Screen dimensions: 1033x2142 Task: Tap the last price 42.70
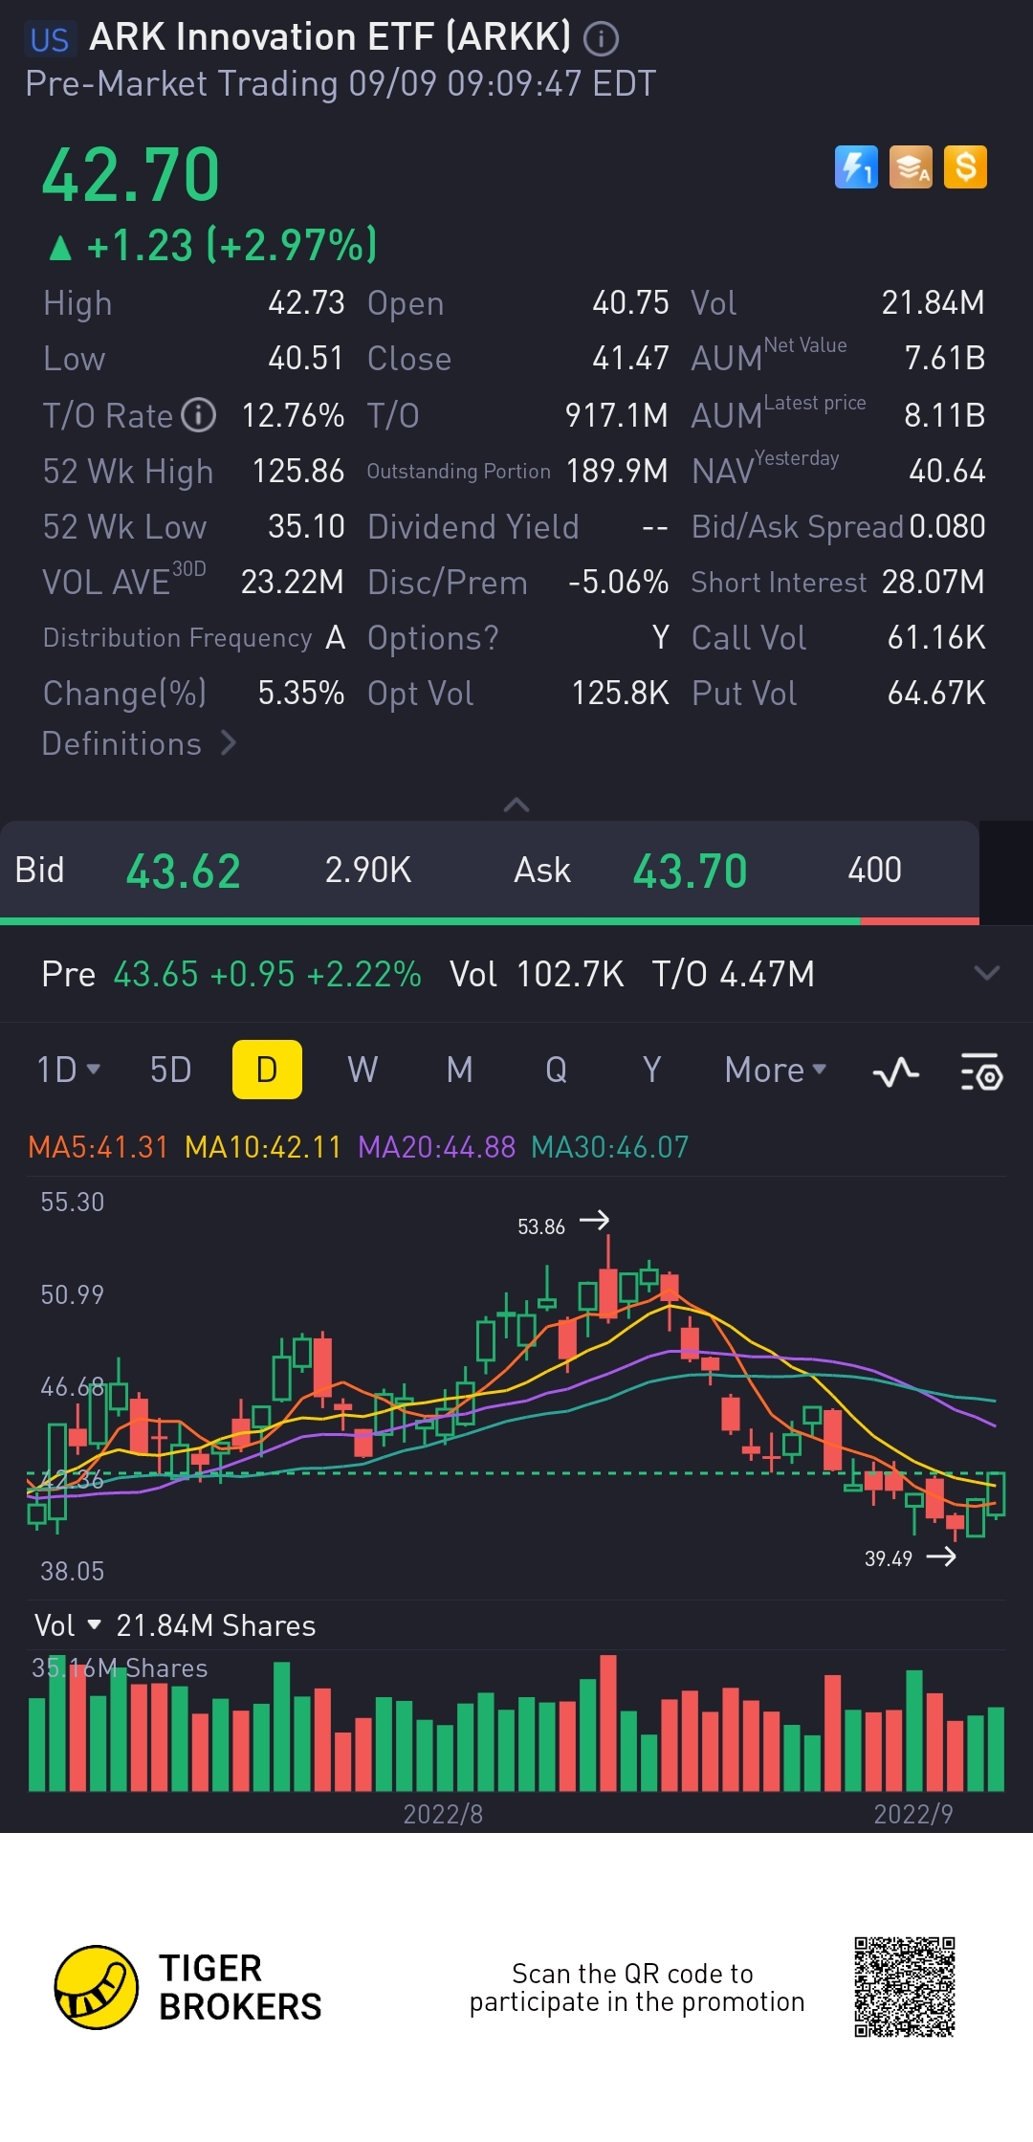pyautogui.click(x=131, y=175)
